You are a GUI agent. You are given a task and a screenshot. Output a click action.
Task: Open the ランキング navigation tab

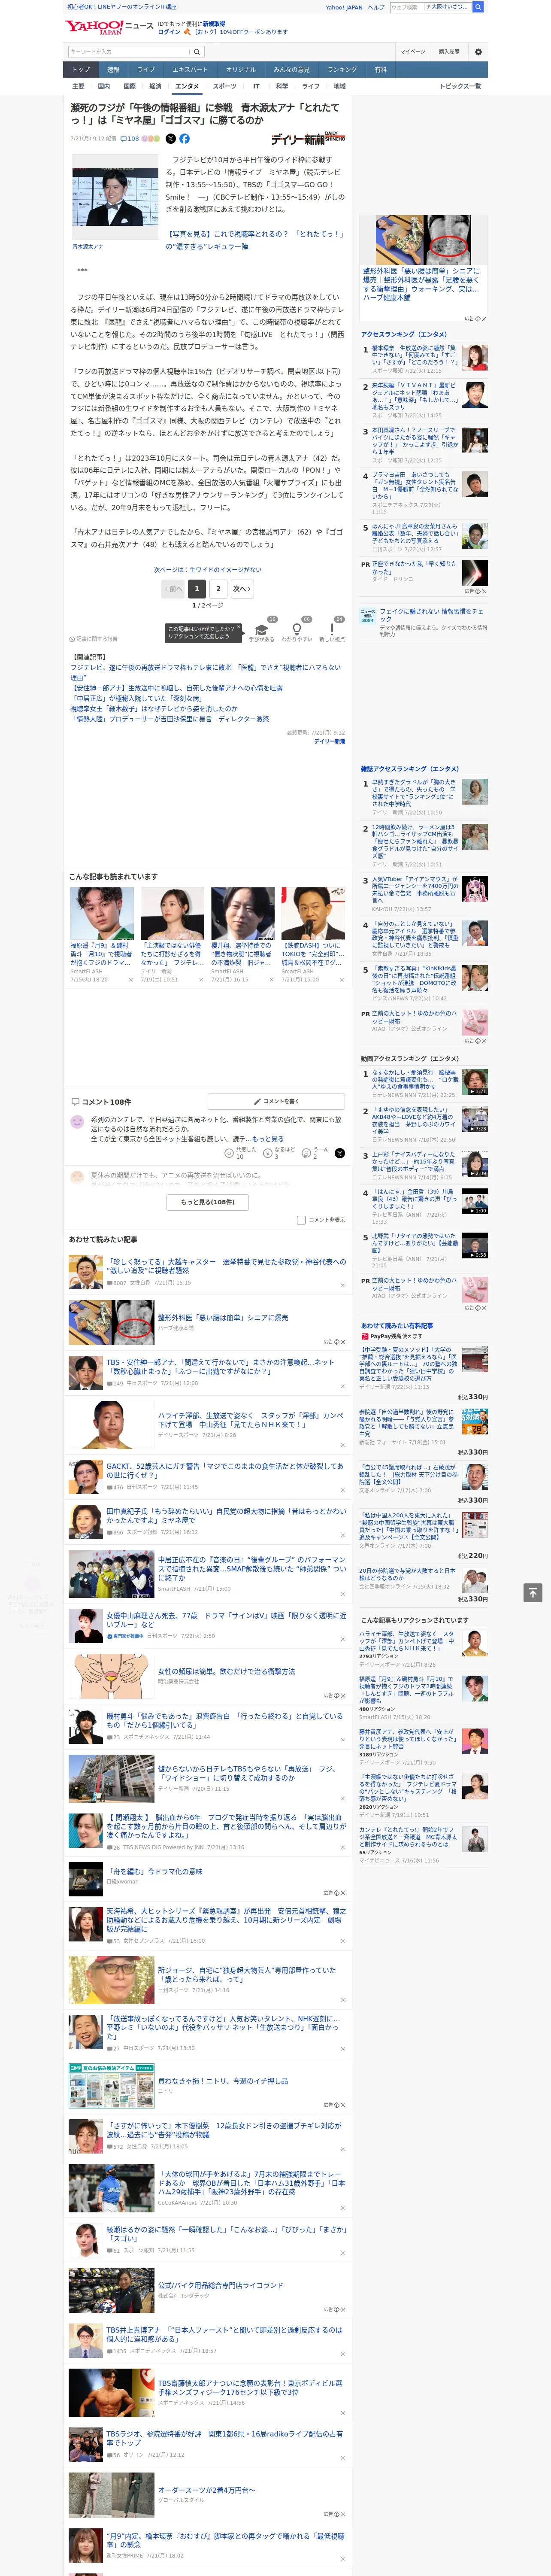click(342, 70)
